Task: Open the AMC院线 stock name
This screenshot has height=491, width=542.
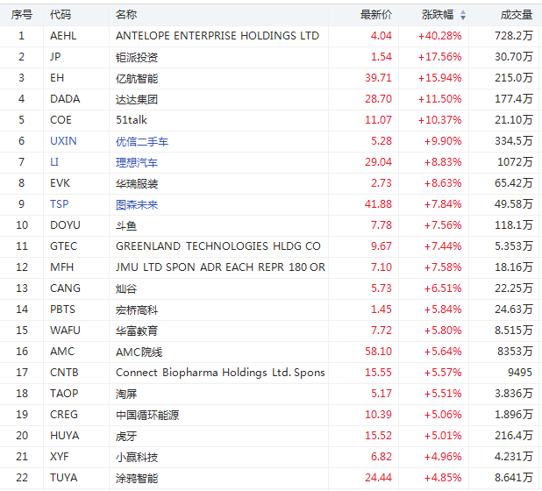Action: coord(139,352)
